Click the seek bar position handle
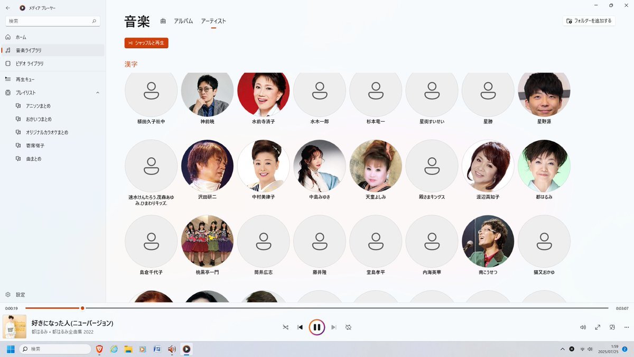 click(82, 308)
